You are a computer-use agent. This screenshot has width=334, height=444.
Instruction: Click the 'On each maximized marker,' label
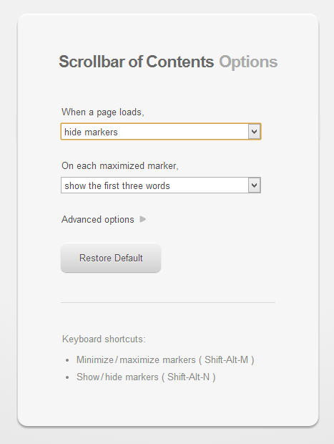(120, 165)
